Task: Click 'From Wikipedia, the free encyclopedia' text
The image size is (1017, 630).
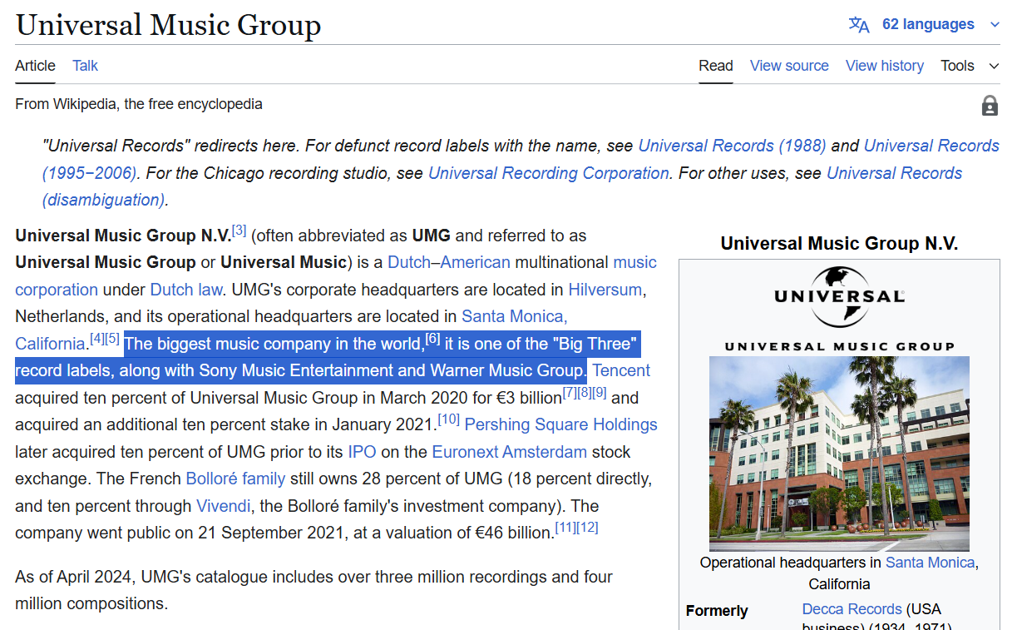Action: 139,104
